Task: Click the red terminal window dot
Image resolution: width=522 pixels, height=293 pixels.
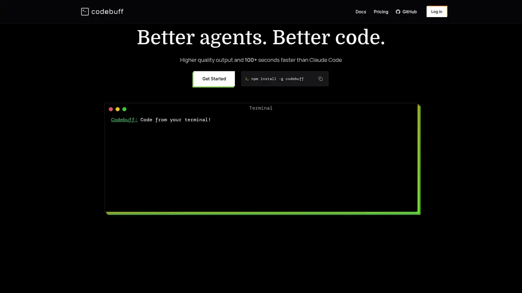Action: (111, 109)
